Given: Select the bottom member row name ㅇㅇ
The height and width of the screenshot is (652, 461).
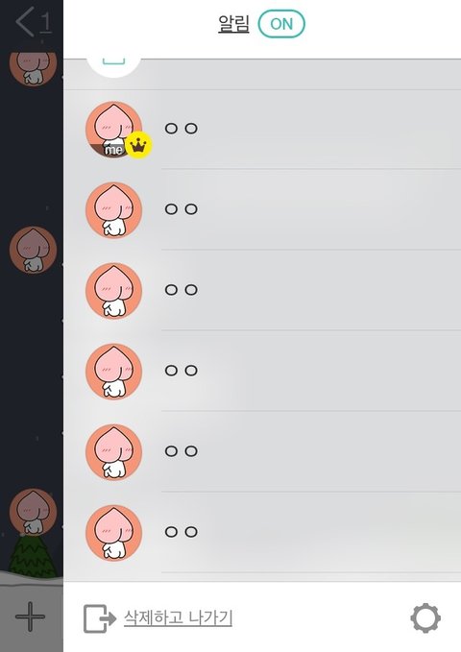Looking at the screenshot, I should pos(181,531).
